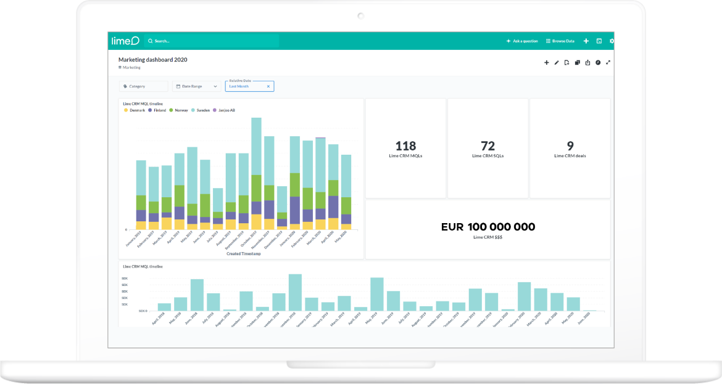Click the white plus icon in teal header
722x384 pixels.
pyautogui.click(x=586, y=41)
